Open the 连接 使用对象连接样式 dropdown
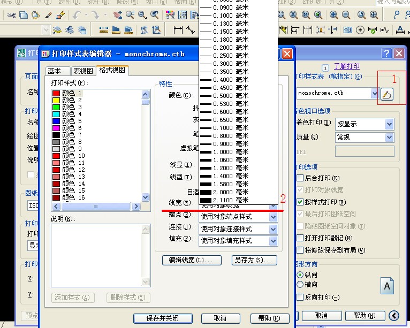The image size is (410, 328). [x=273, y=229]
